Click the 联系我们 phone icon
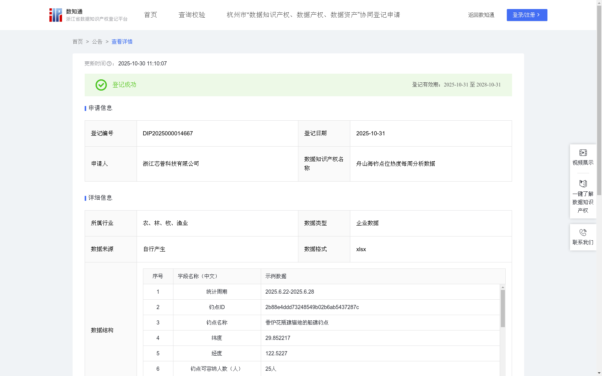This screenshot has height=376, width=602. point(583,232)
